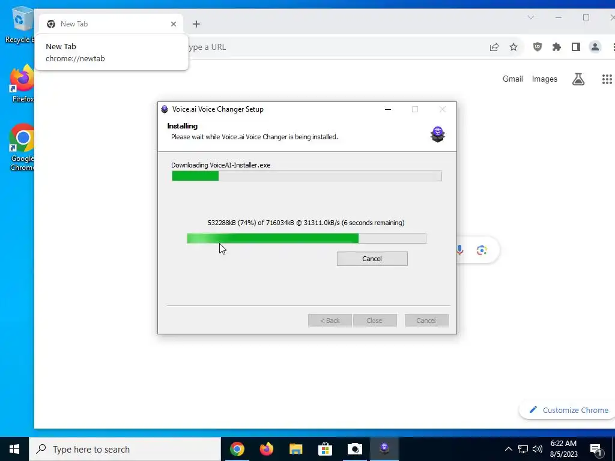Screen dimensions: 615x461
Task: Close the New Tab in Chrome
Action: (x=174, y=24)
